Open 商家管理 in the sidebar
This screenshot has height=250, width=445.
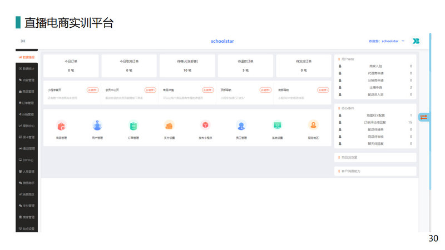pos(27,217)
